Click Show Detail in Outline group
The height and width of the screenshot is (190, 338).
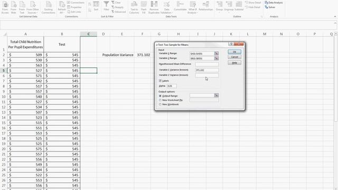pos(253,2)
